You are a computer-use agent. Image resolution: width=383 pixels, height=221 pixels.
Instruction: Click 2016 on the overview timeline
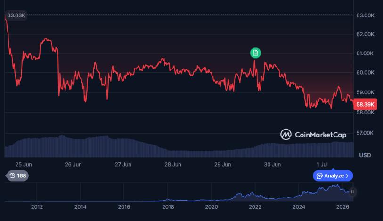pyautogui.click(x=124, y=207)
